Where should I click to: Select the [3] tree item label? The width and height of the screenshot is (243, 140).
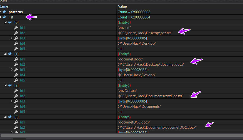(x=16, y=117)
